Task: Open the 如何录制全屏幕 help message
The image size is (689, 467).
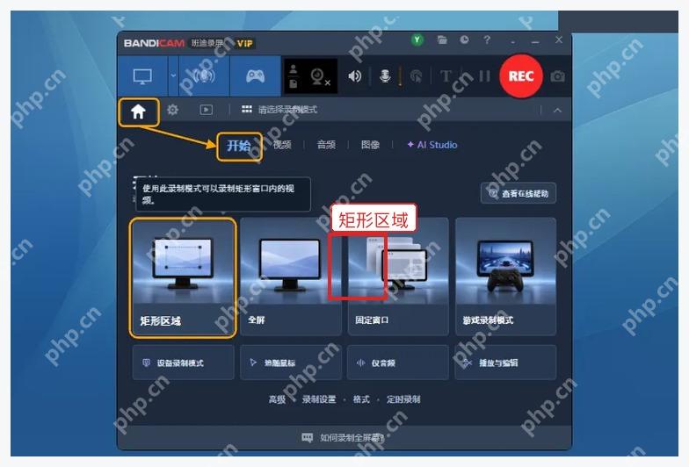Action: 343,437
